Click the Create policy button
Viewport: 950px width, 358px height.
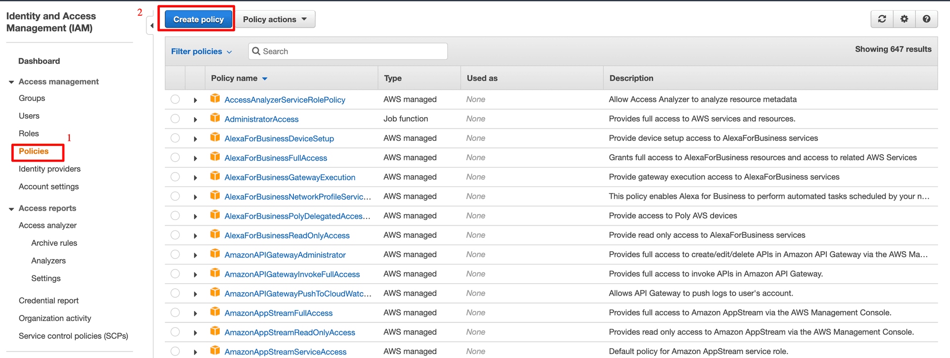click(x=198, y=19)
